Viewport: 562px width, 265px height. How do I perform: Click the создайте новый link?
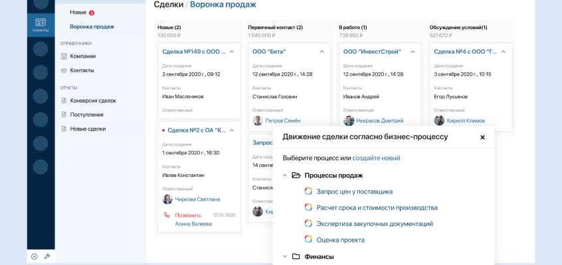(376, 158)
